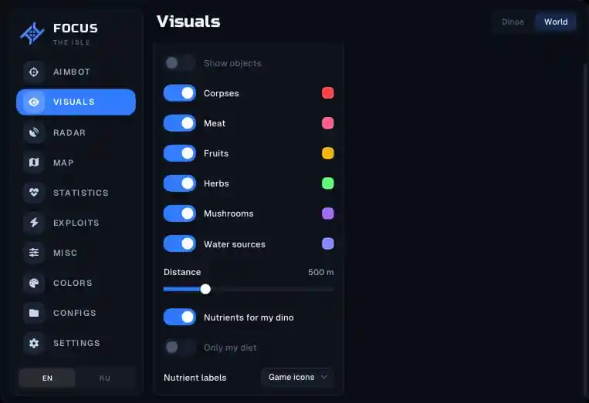Screen dimensions: 589x403
Task: Open the purple Mushrooms color swatch
Action: [x=328, y=213]
